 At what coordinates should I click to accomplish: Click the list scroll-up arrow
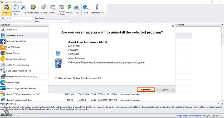click(x=222, y=25)
